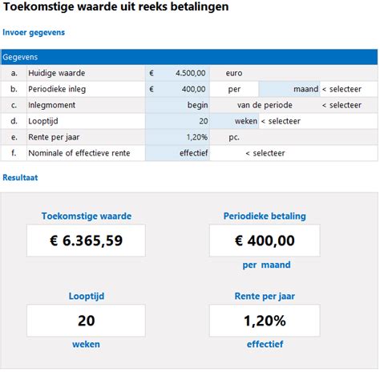380x372 pixels.
Task: Select the Looptijd result box showing 20
Action: coord(86,321)
